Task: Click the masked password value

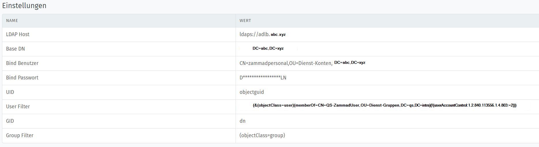Action: tap(263, 78)
